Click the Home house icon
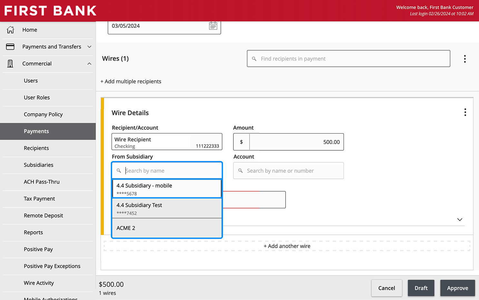 10,30
